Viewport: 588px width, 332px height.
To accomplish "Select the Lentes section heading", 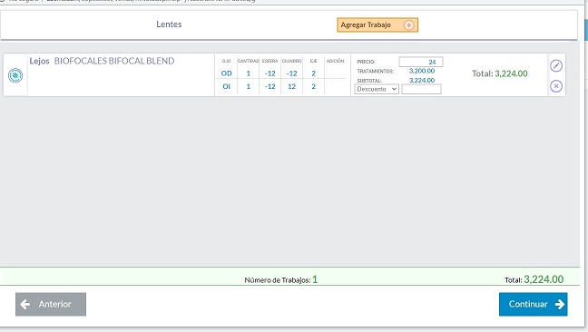I will pos(169,24).
